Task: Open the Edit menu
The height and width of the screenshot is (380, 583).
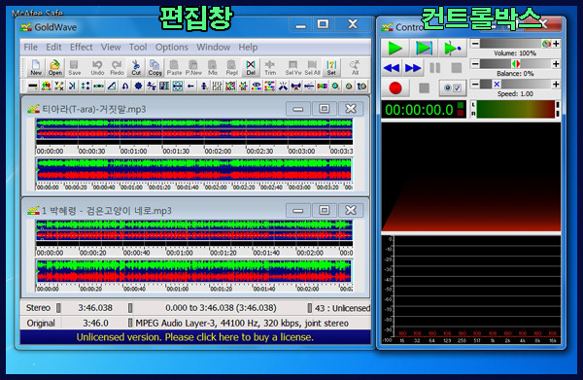Action: [x=53, y=48]
